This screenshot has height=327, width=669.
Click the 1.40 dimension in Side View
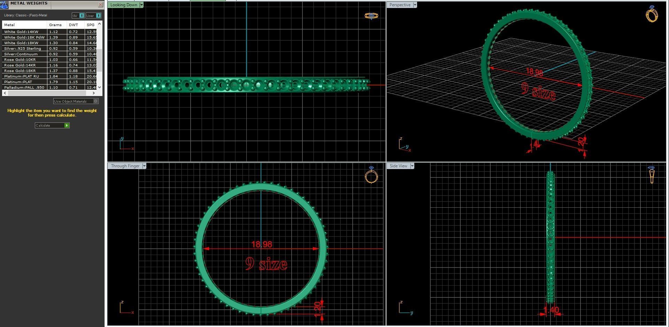click(x=551, y=310)
